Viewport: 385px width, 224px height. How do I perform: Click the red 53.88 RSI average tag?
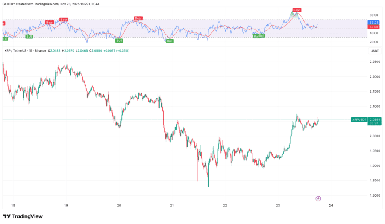(374, 27)
